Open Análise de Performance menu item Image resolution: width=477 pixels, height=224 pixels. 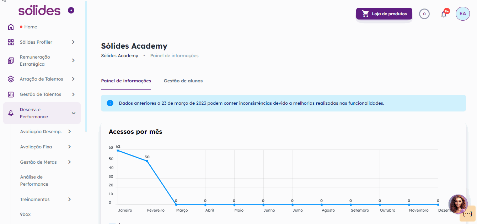[34, 181]
